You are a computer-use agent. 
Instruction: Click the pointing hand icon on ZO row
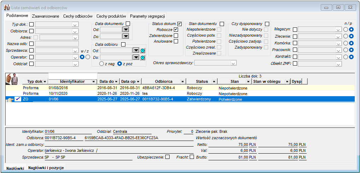9,100
